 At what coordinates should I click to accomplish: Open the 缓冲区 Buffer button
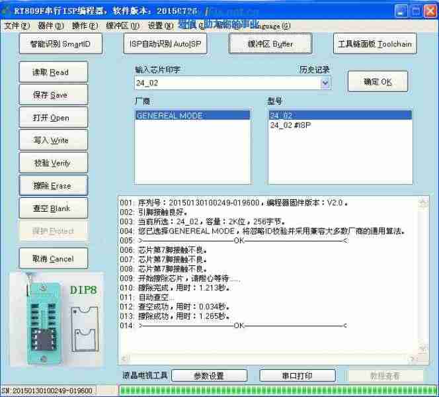(x=270, y=44)
